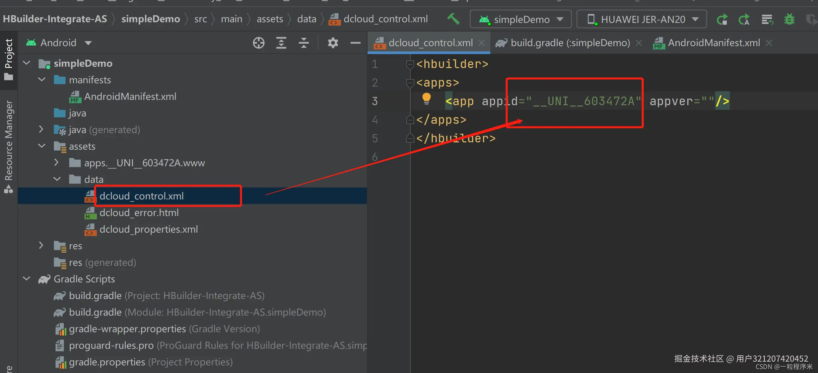
Task: Click the yellow lightbulb intention icon
Action: pyautogui.click(x=426, y=99)
